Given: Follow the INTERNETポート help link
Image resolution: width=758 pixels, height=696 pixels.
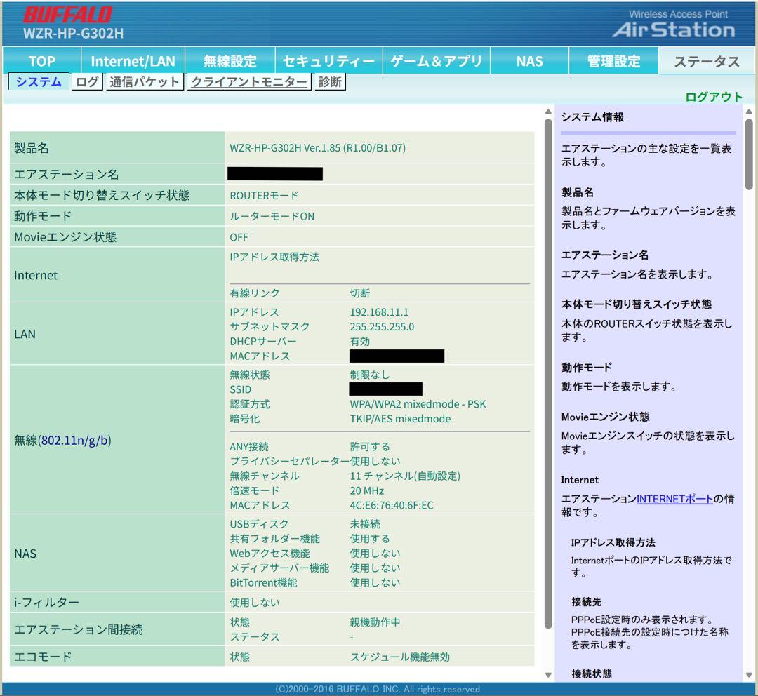Looking at the screenshot, I should tap(674, 499).
